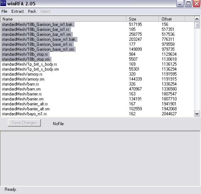The height and width of the screenshot is (194, 201).
Task: Open the Extract menu
Action: [17, 11]
